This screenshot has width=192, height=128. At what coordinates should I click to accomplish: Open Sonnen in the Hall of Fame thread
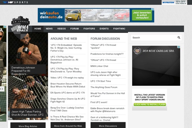coord(108,95)
